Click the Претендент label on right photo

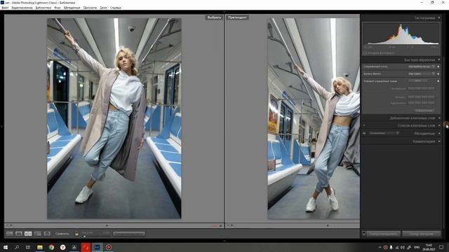tap(237, 17)
